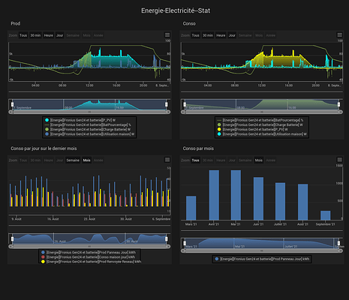Viewport: 349px width, 300px height.
Task: Click left scrollbar arrow under Conso navigator
Action: [x=183, y=112]
